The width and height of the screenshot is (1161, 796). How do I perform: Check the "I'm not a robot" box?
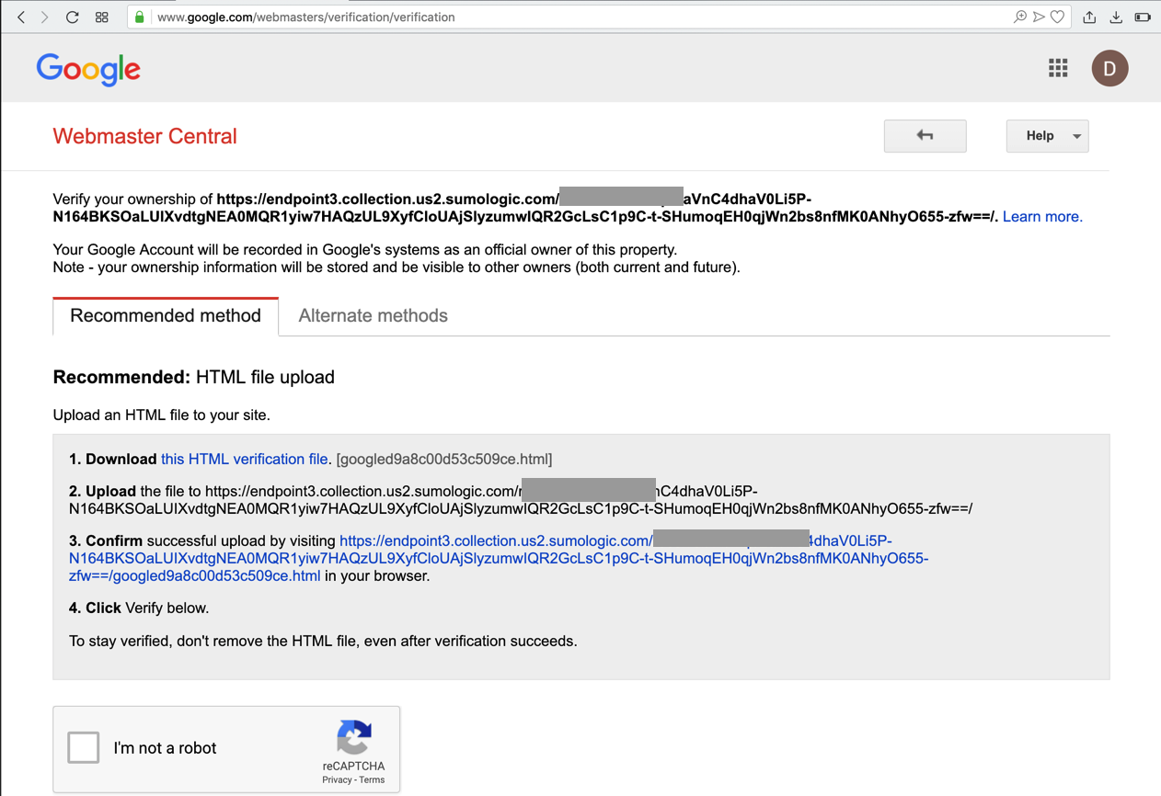coord(83,747)
